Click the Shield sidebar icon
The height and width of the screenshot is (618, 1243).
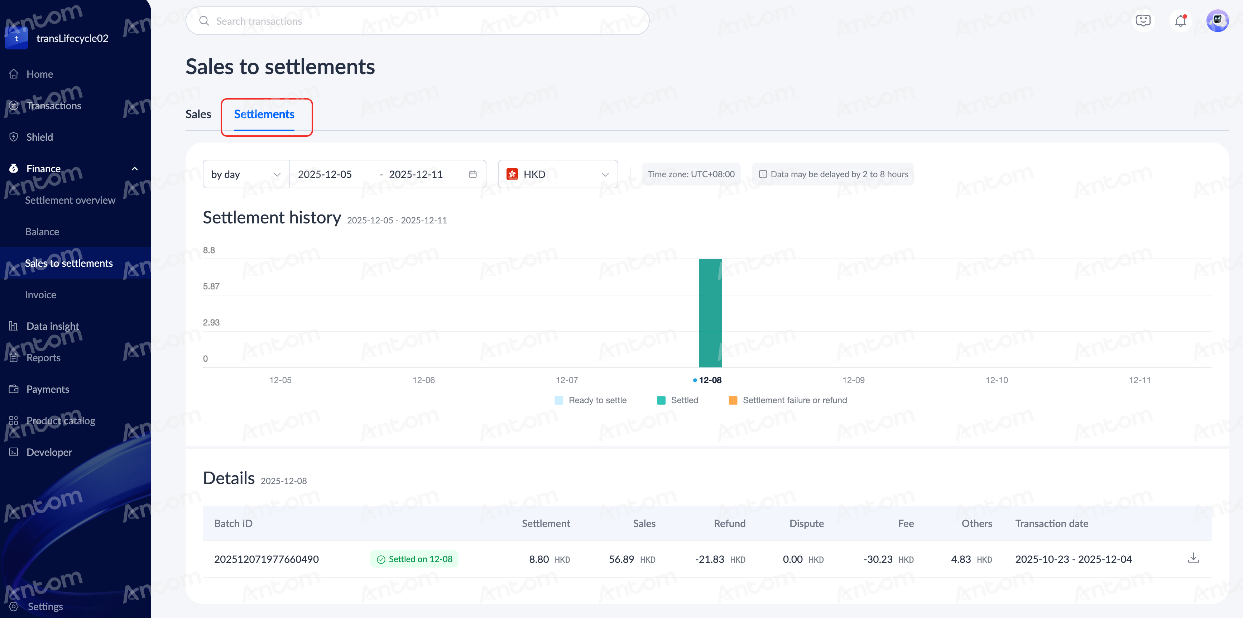point(14,137)
